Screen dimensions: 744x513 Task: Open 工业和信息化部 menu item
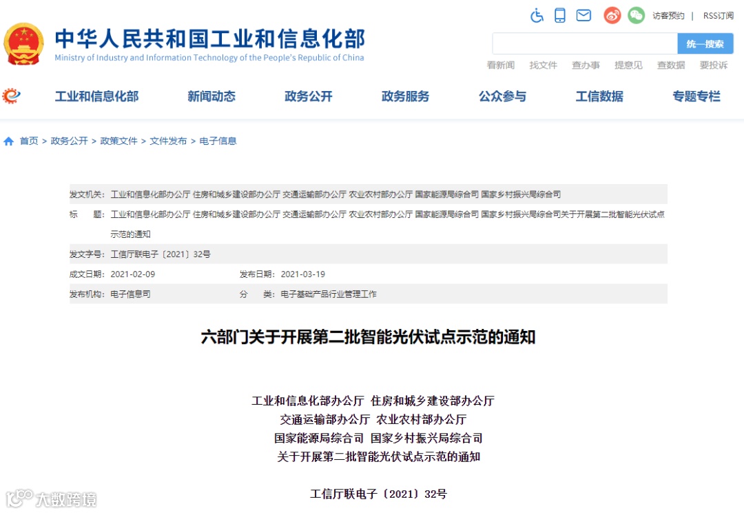point(97,97)
